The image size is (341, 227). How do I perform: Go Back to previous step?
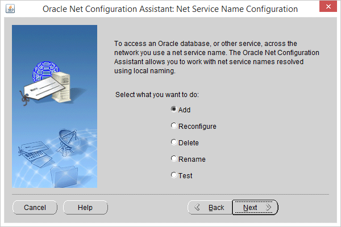210,208
